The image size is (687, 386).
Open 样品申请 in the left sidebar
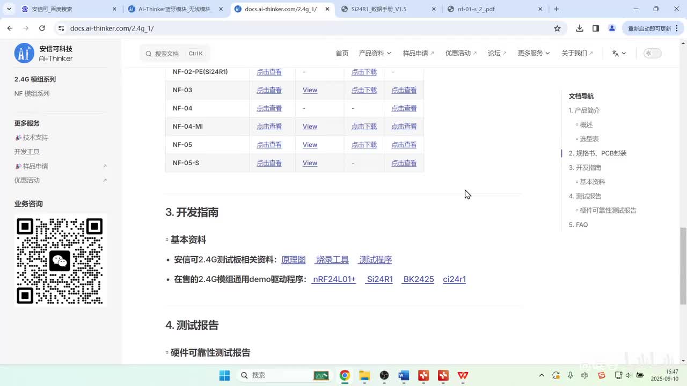32,166
